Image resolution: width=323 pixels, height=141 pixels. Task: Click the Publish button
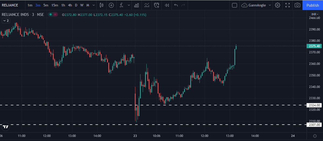[313, 5]
